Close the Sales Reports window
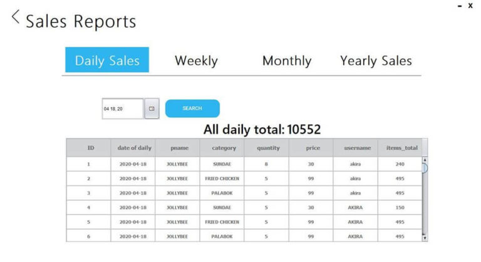The width and height of the screenshot is (481, 262). coord(471,6)
